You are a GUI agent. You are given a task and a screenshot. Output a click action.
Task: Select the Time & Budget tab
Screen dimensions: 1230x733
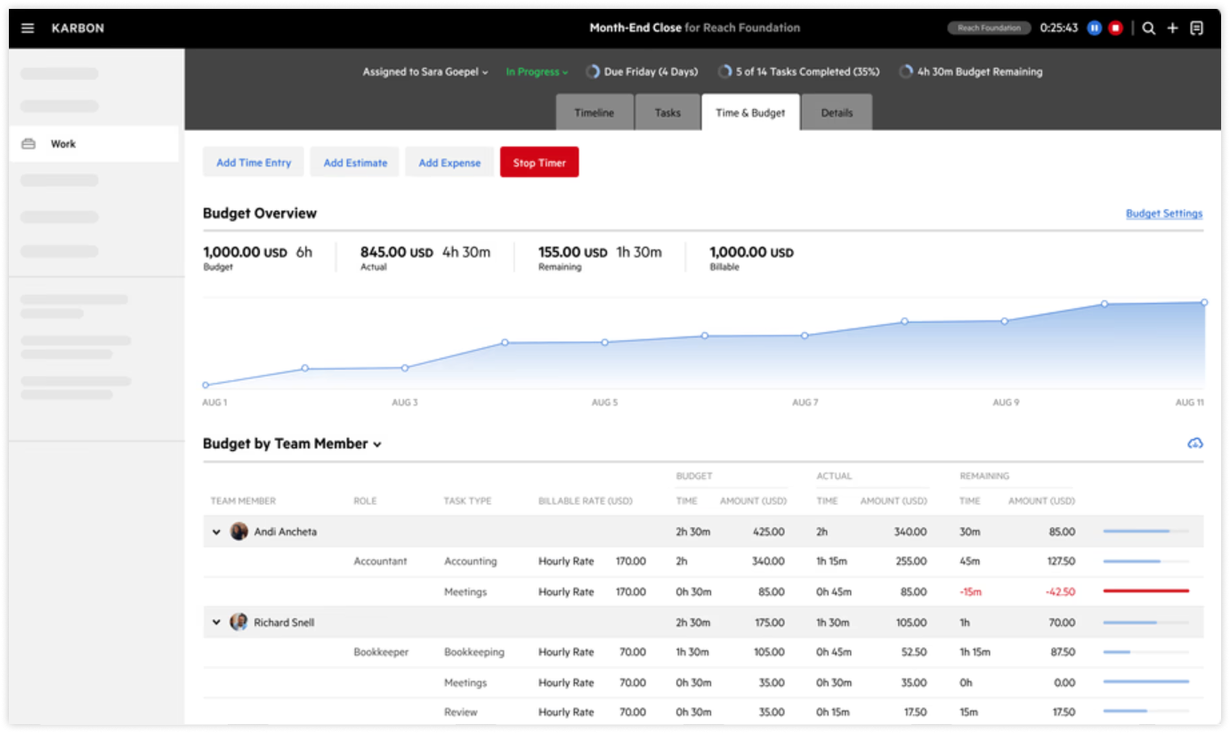pyautogui.click(x=750, y=112)
